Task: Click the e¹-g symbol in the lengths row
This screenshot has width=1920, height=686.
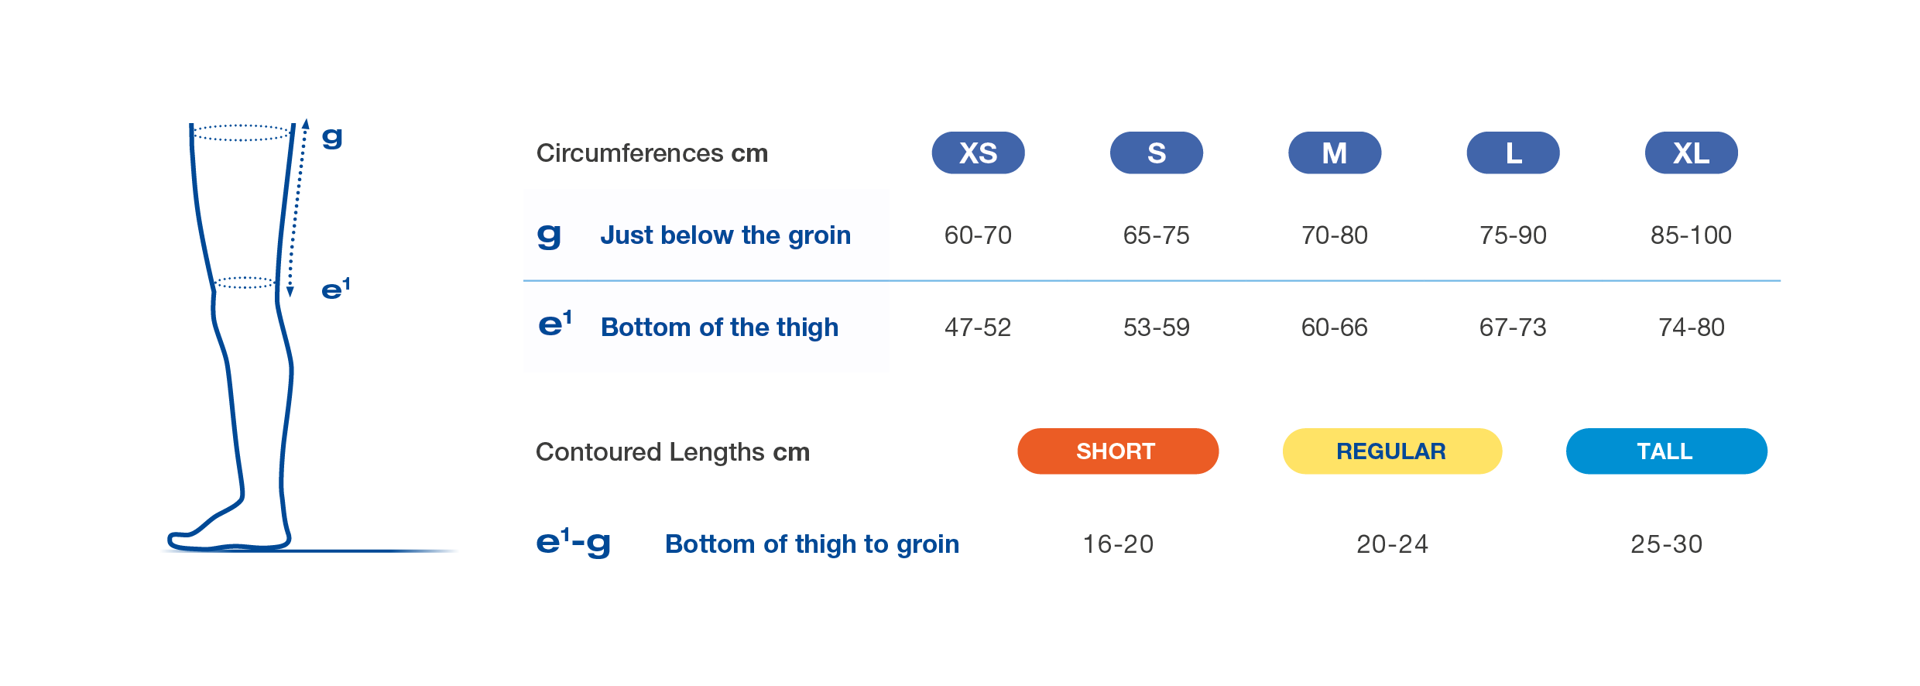Action: click(x=573, y=542)
